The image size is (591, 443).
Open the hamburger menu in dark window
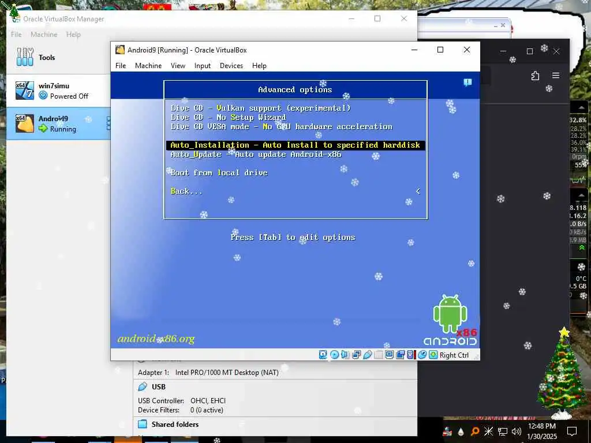(556, 76)
